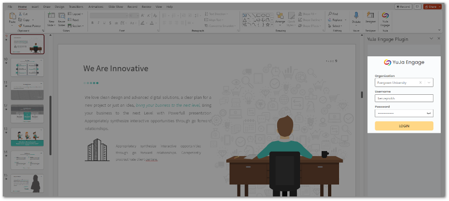Click the Dictate microphone icon
This screenshot has height=201, width=449.
click(356, 16)
